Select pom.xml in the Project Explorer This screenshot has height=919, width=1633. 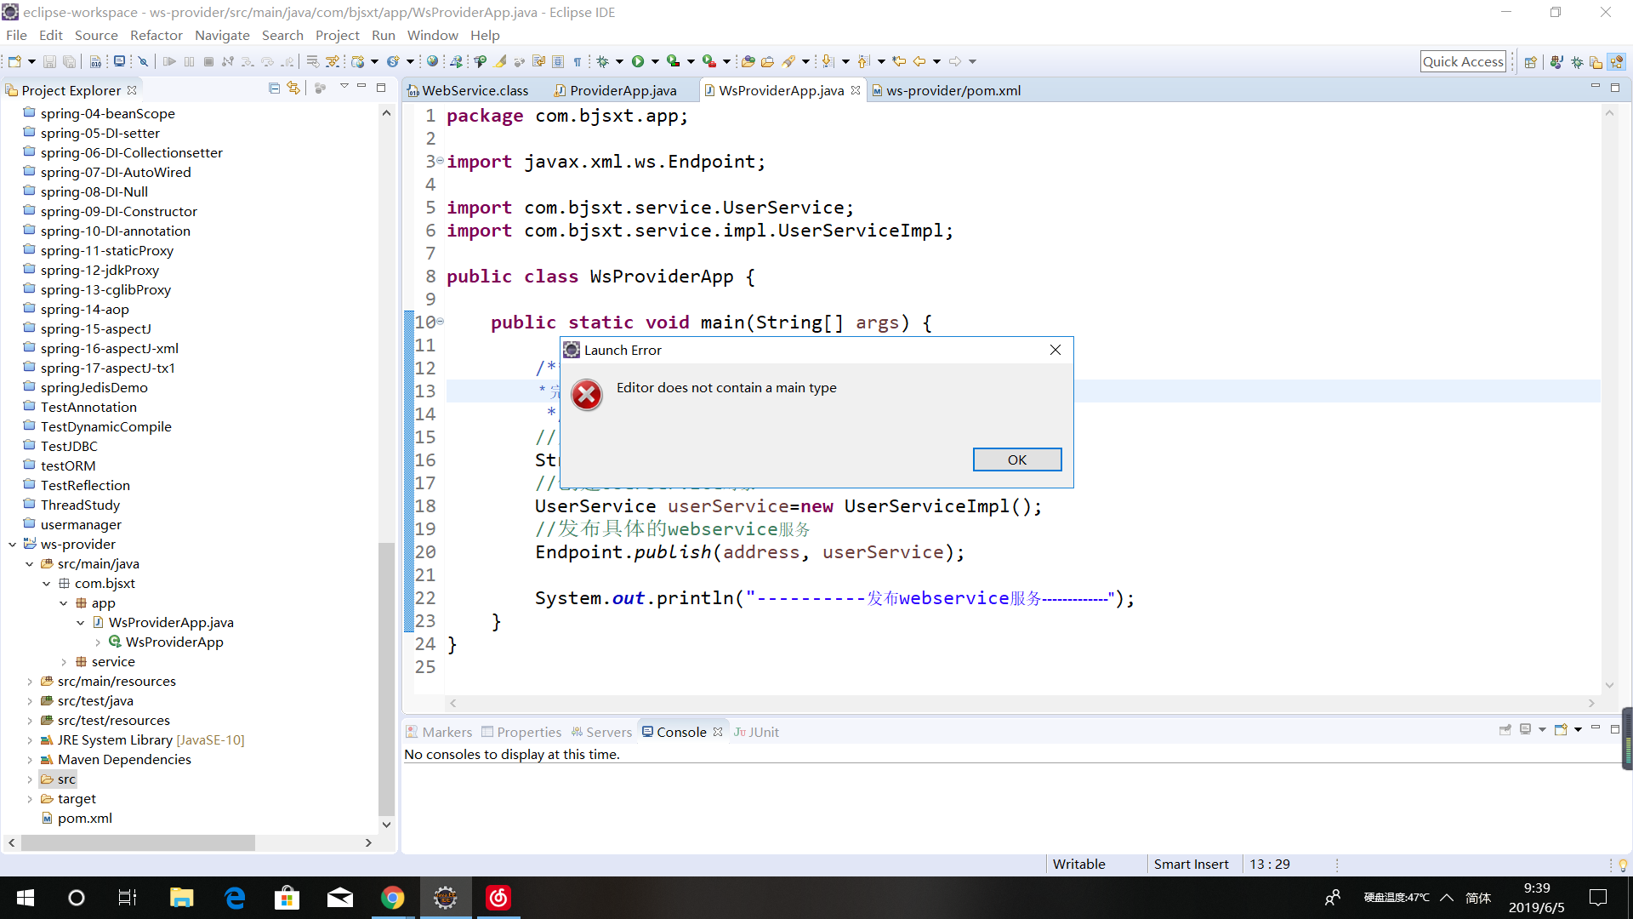click(x=85, y=819)
